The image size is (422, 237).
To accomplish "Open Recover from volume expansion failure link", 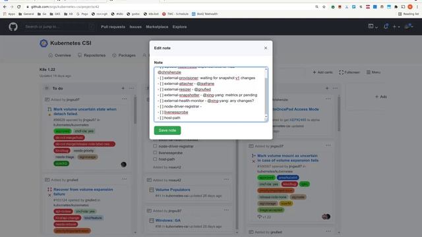I will [83, 192].
